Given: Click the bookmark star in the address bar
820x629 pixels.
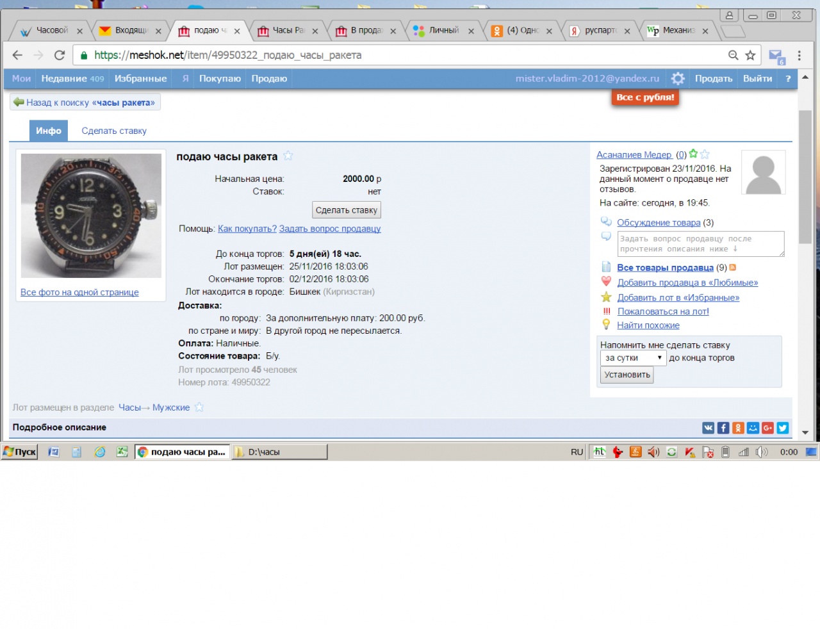Looking at the screenshot, I should [750, 55].
